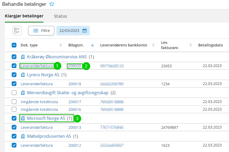Mark Behandle betalinger as favorite with star
This screenshot has width=229, height=152.
[x=52, y=4]
